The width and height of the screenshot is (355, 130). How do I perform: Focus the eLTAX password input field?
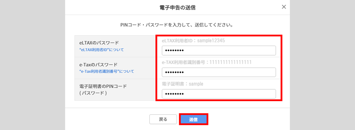(x=219, y=51)
